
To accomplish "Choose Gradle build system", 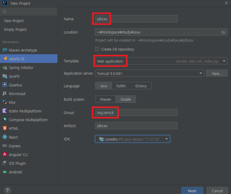I will click(x=126, y=99).
